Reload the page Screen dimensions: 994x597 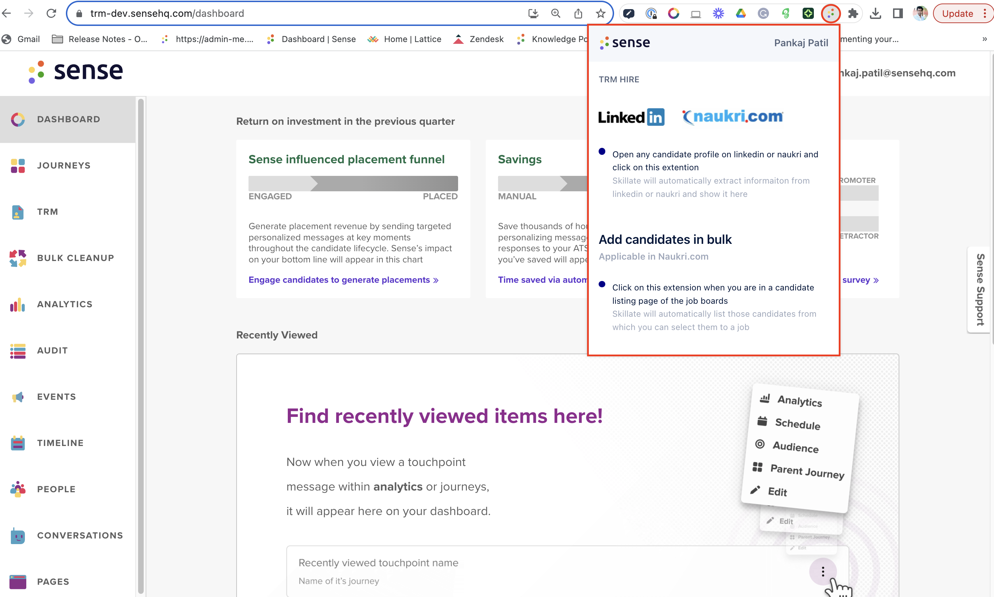click(x=51, y=14)
